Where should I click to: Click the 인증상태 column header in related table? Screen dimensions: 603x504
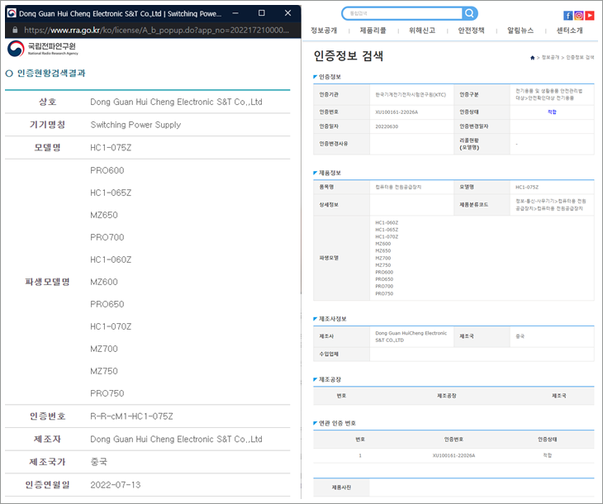(547, 440)
